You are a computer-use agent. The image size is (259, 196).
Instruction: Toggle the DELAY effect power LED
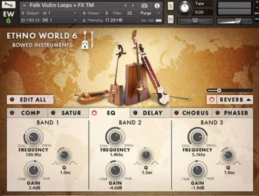135,113
